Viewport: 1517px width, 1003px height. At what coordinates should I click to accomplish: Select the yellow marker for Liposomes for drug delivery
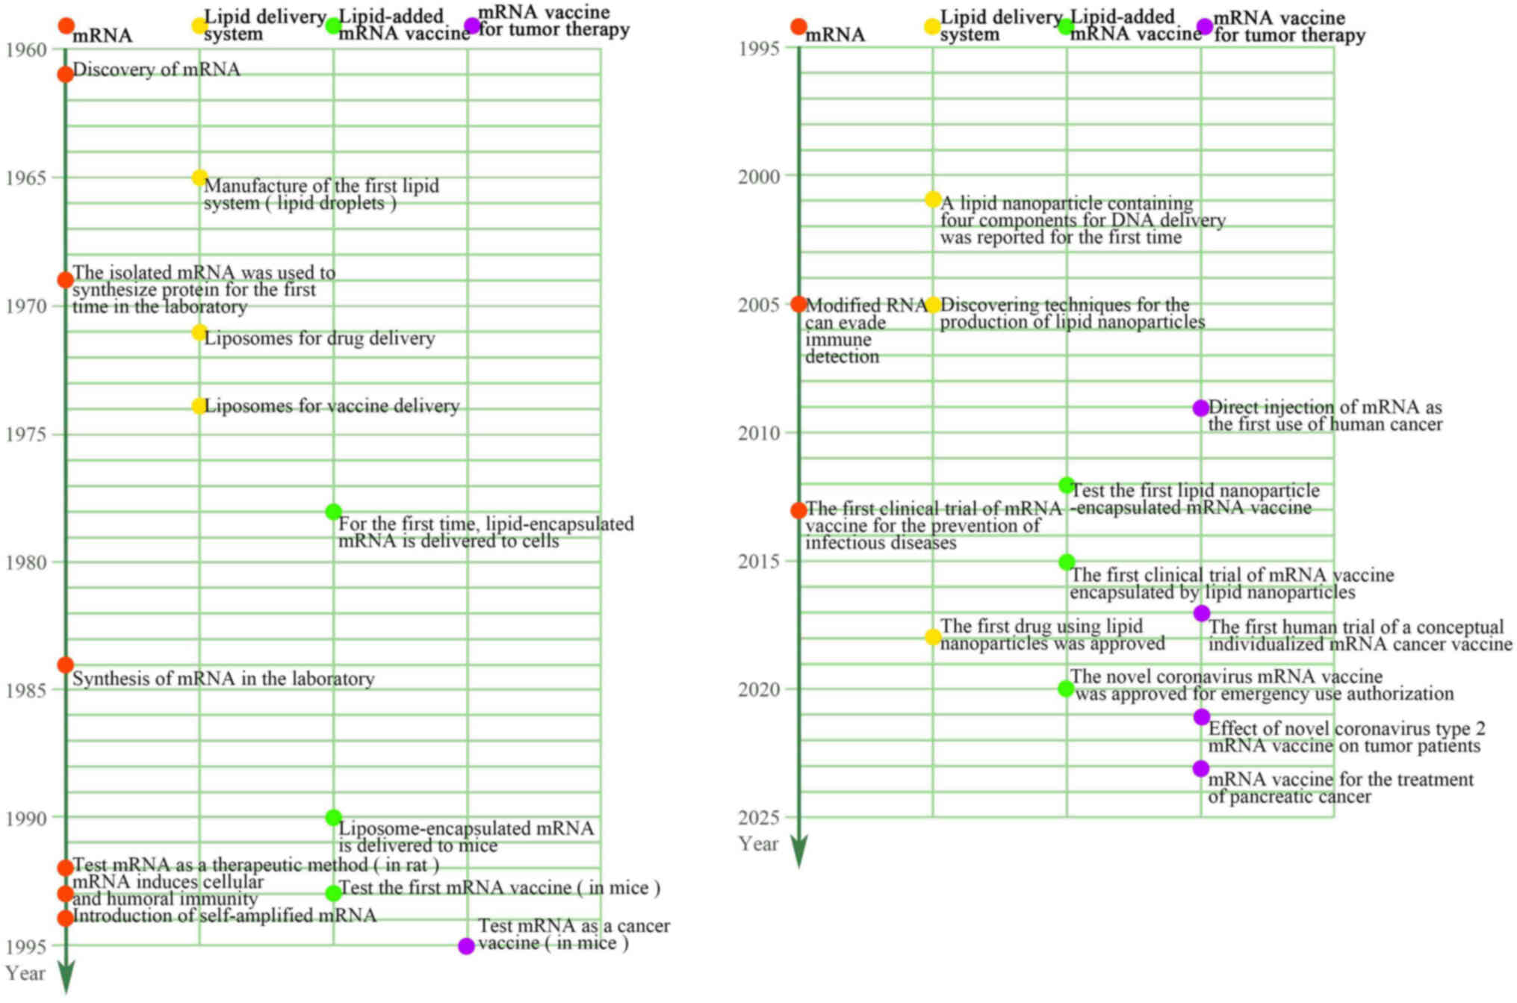[x=199, y=332]
